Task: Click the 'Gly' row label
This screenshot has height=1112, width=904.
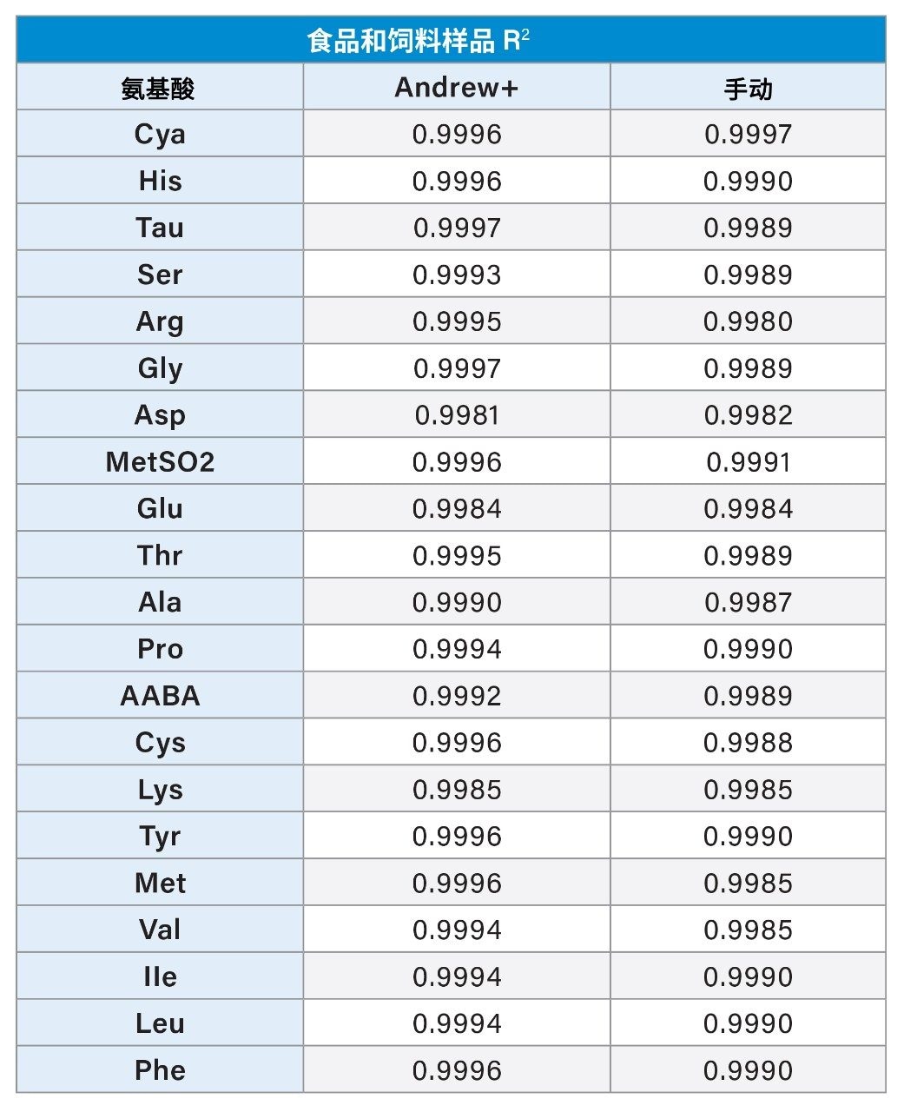Action: (x=160, y=369)
